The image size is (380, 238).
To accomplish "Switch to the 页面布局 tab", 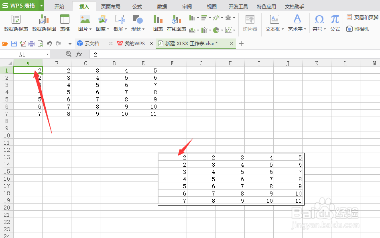I will point(110,6).
